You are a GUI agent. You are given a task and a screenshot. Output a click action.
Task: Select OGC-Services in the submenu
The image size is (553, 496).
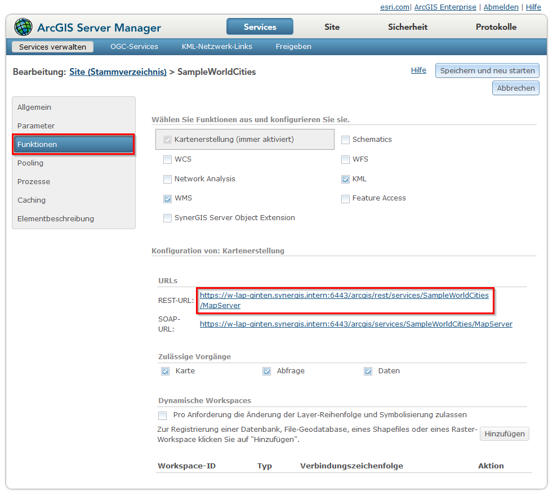pos(134,47)
